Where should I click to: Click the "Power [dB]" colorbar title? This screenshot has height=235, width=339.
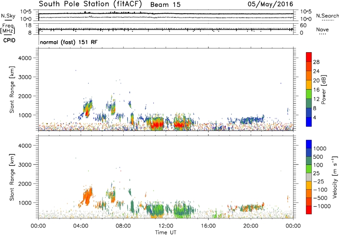coord(324,90)
